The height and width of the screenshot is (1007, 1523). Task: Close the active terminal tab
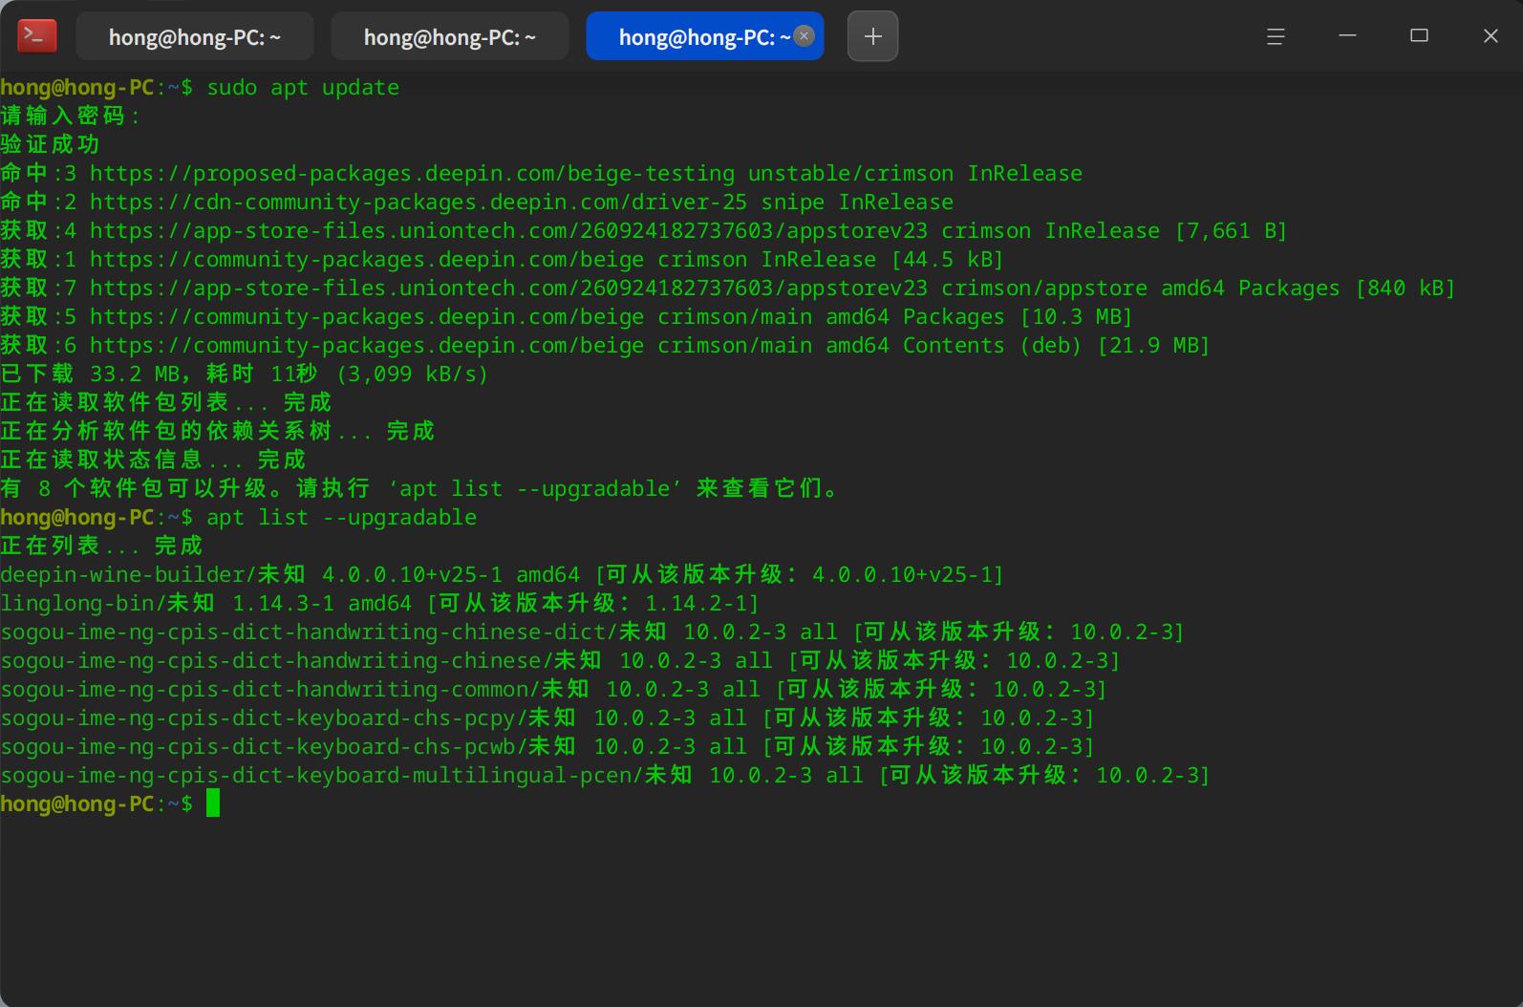click(x=804, y=36)
